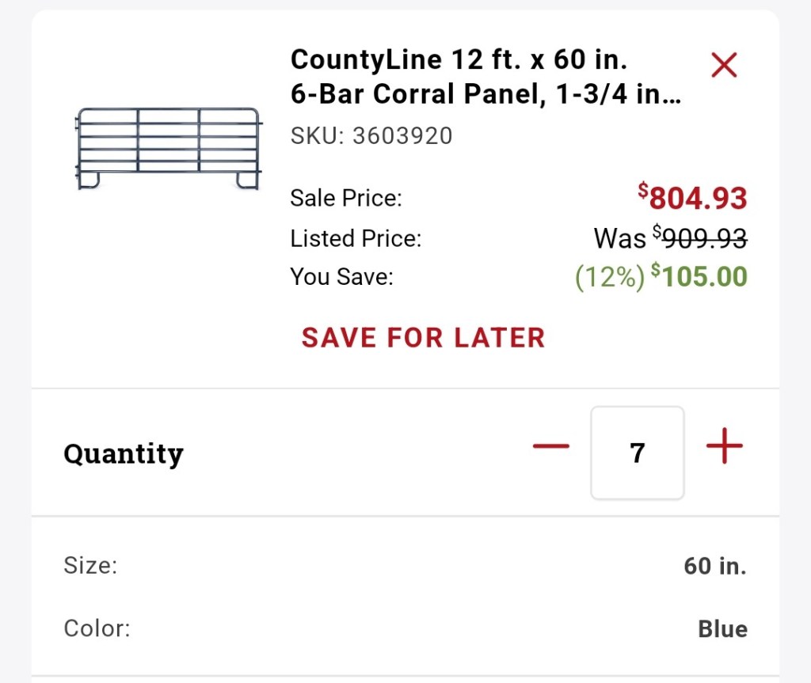Image resolution: width=811 pixels, height=683 pixels.
Task: Click the quantity field showing 7
Action: (x=637, y=453)
